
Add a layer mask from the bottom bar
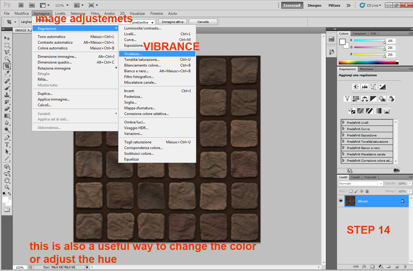[372, 266]
